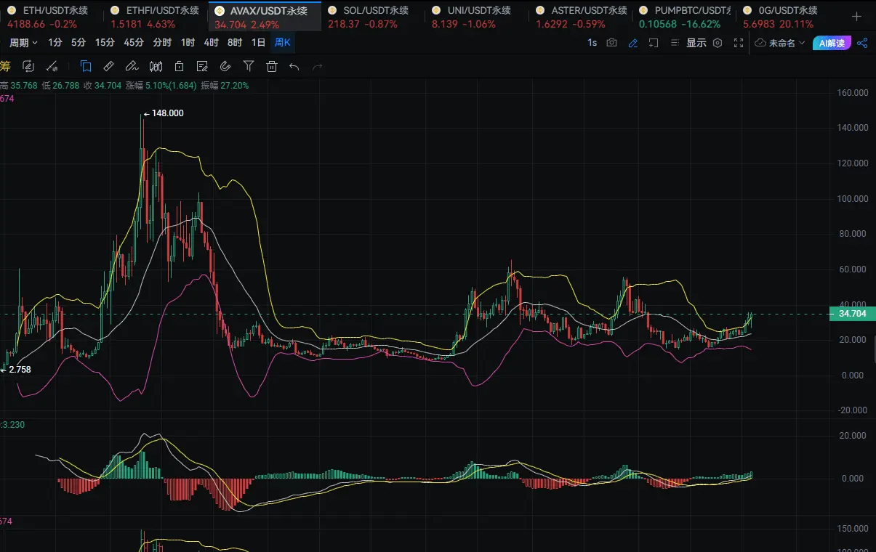
Task: Open chart settings hexagon icon
Action: (x=718, y=43)
